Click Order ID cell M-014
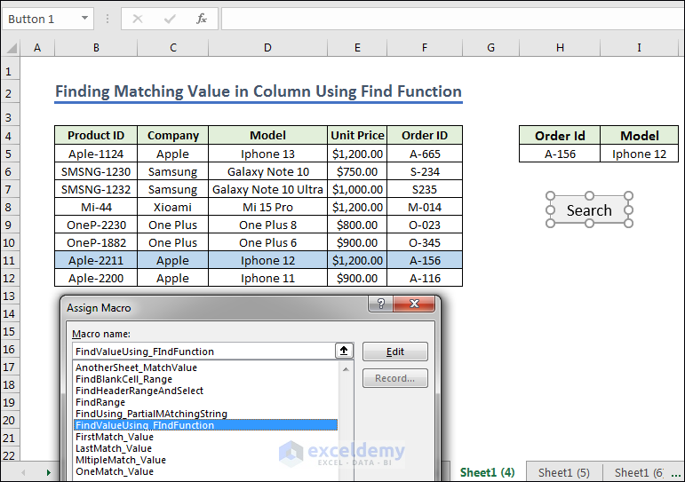 [x=425, y=207]
